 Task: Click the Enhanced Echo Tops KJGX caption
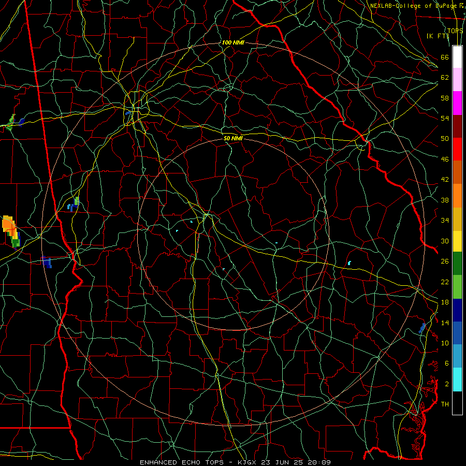[x=235, y=462]
